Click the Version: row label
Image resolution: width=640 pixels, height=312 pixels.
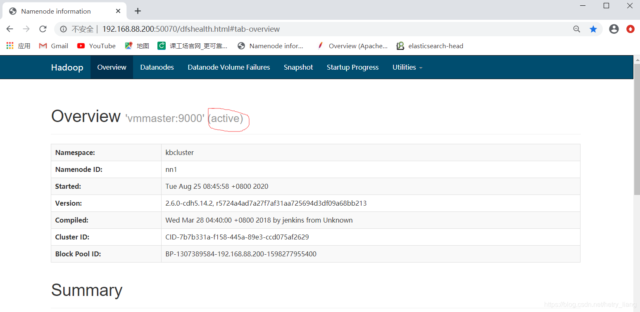(69, 203)
